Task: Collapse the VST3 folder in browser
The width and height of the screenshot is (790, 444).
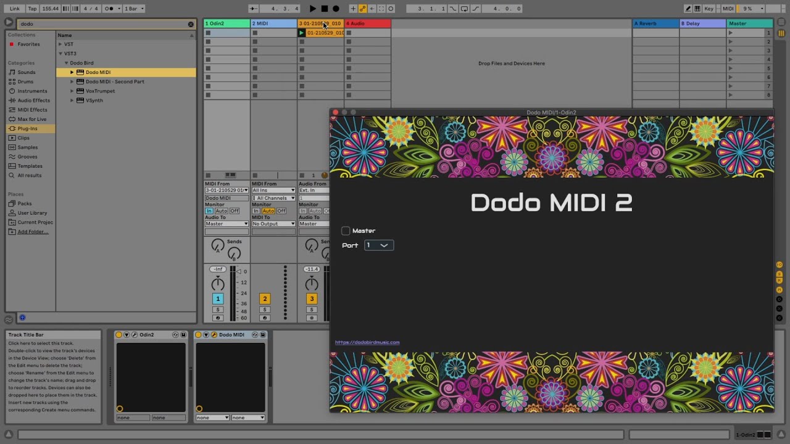Action: point(60,54)
